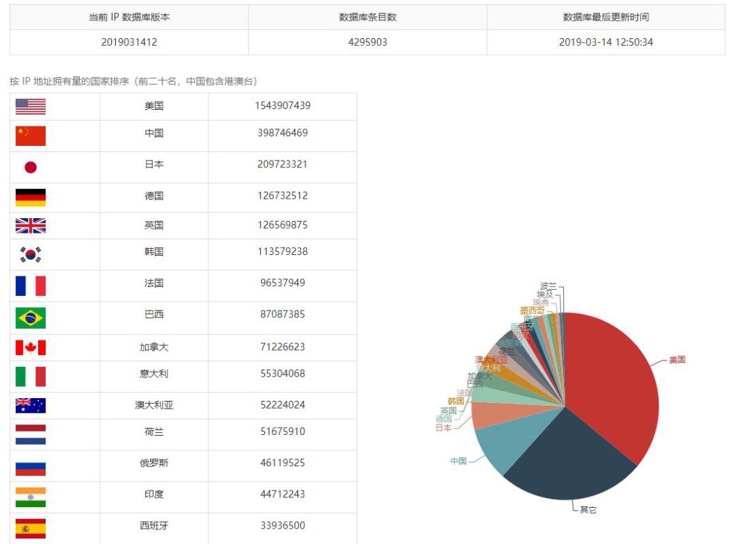Click the entry count 4295903

click(367, 42)
